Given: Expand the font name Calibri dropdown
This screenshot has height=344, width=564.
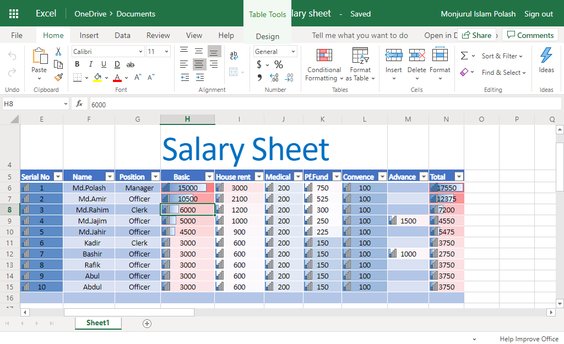Looking at the screenshot, I should (140, 52).
